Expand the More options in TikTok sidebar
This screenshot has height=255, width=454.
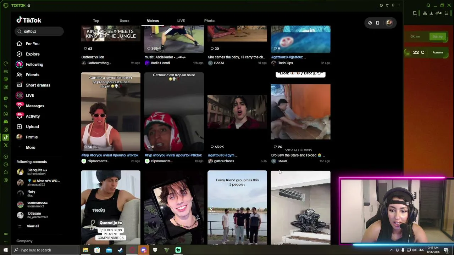coord(26,147)
